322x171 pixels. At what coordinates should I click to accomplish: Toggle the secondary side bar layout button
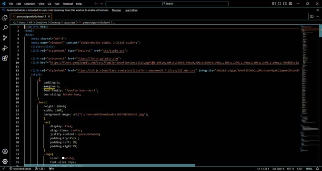[285, 3]
